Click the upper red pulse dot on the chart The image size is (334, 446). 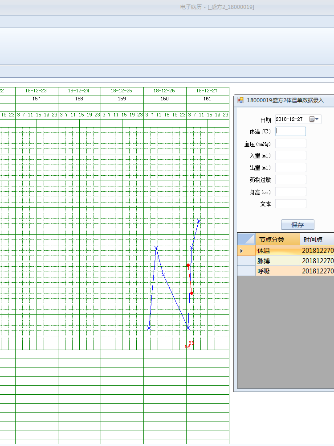tap(188, 265)
